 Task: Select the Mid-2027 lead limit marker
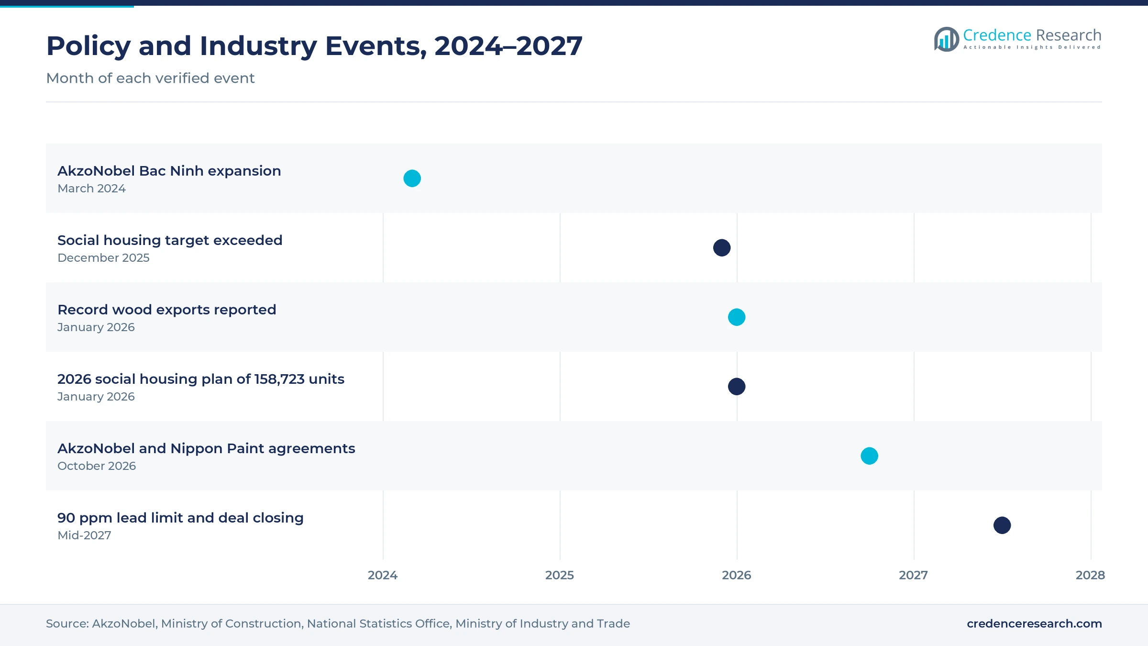pos(1002,525)
